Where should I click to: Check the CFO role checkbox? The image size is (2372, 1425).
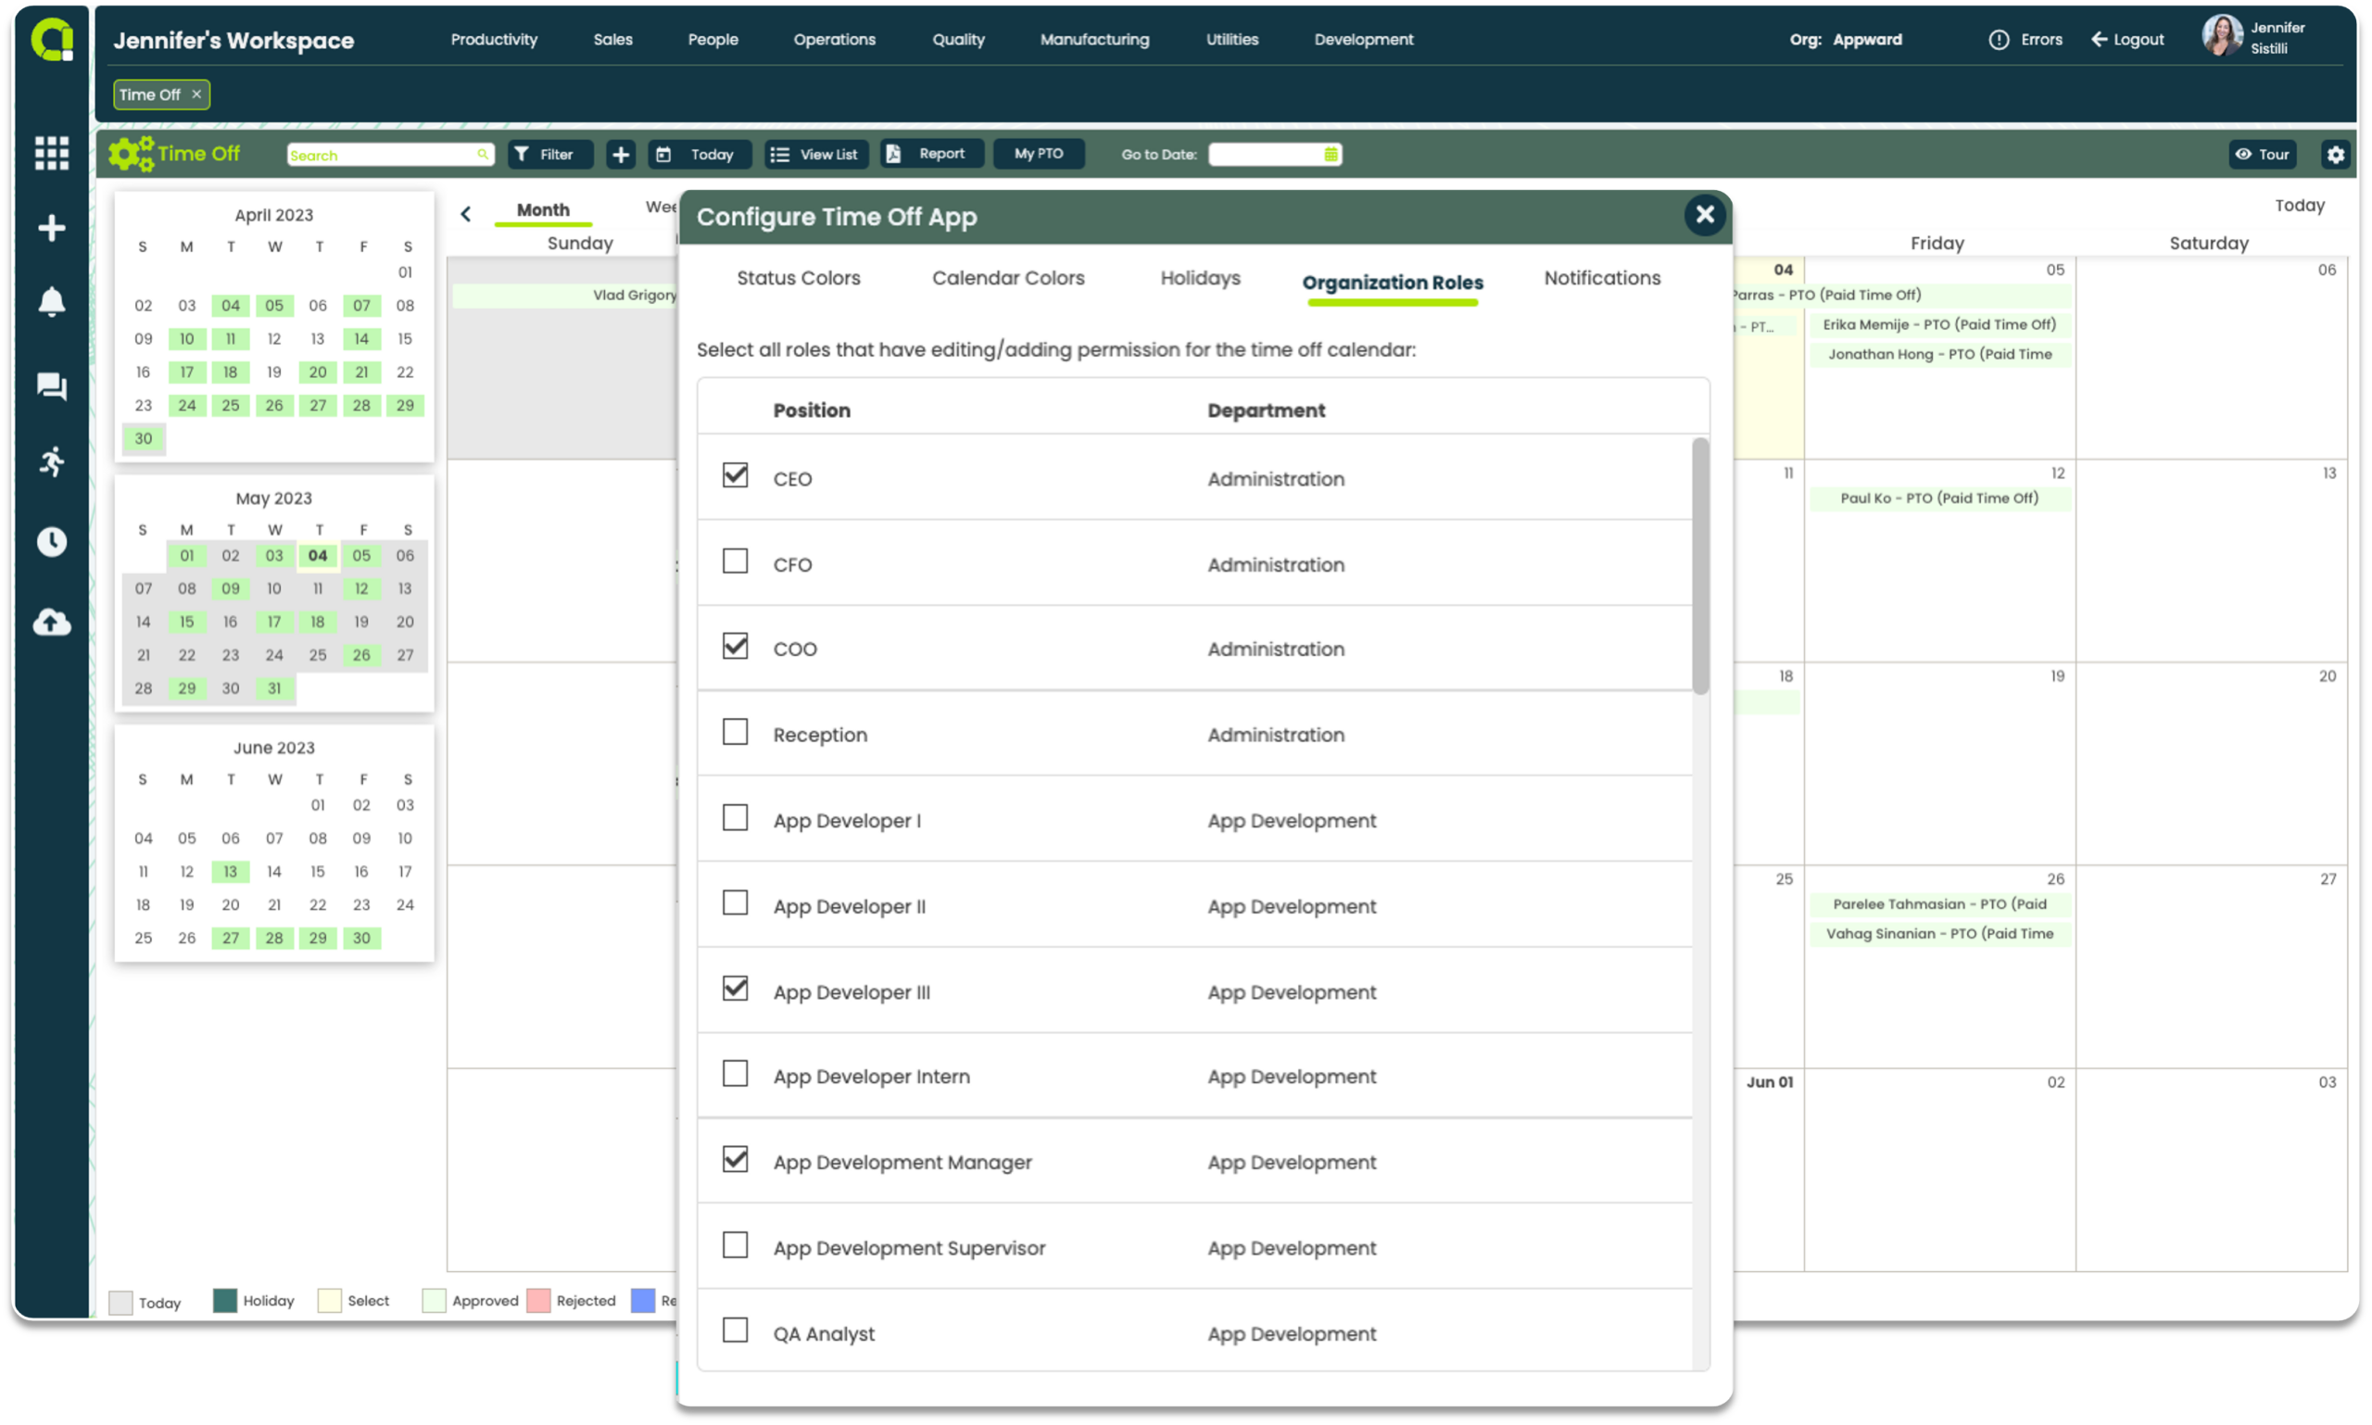coord(736,561)
